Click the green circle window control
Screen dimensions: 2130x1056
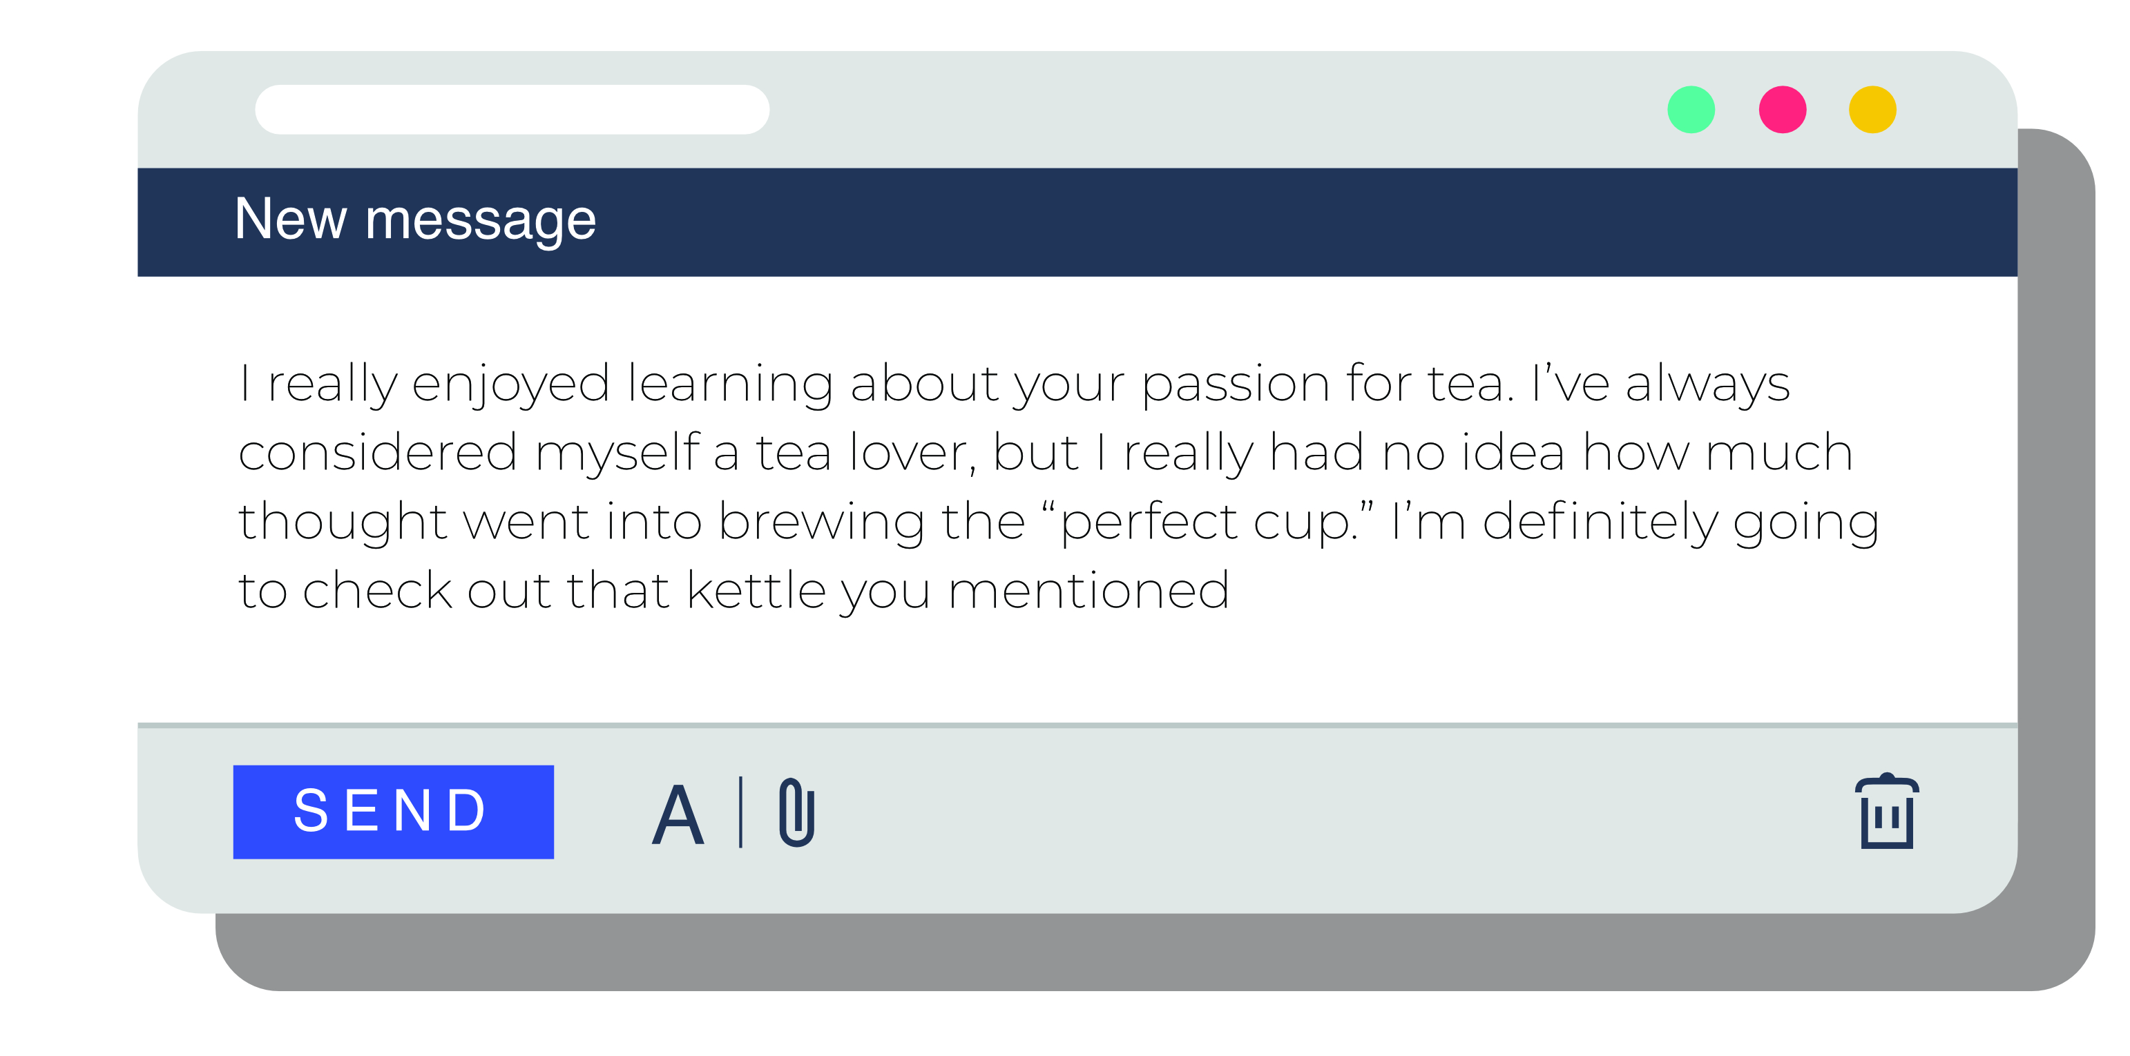(1691, 110)
